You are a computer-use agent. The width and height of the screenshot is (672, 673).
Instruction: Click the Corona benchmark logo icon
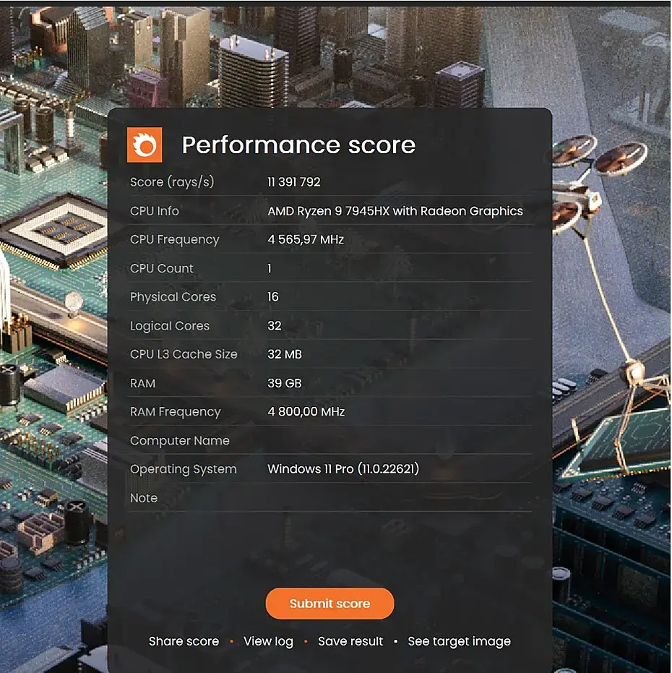pos(145,145)
